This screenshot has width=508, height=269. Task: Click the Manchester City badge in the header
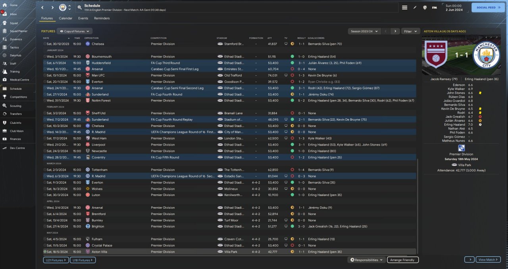[x=63, y=8]
